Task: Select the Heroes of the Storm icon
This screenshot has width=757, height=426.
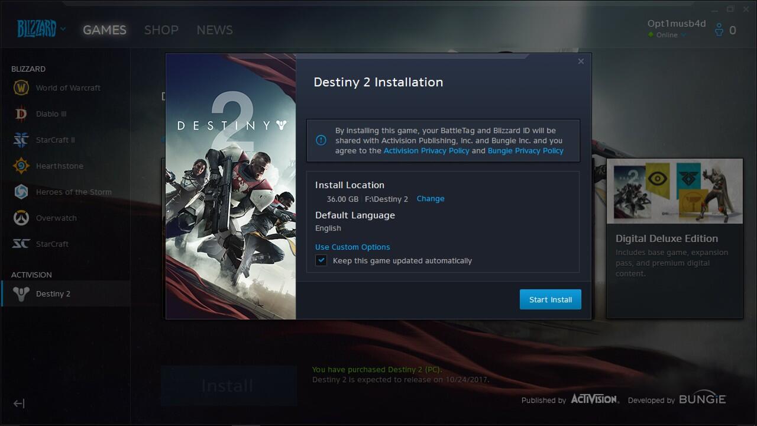Action: [21, 192]
